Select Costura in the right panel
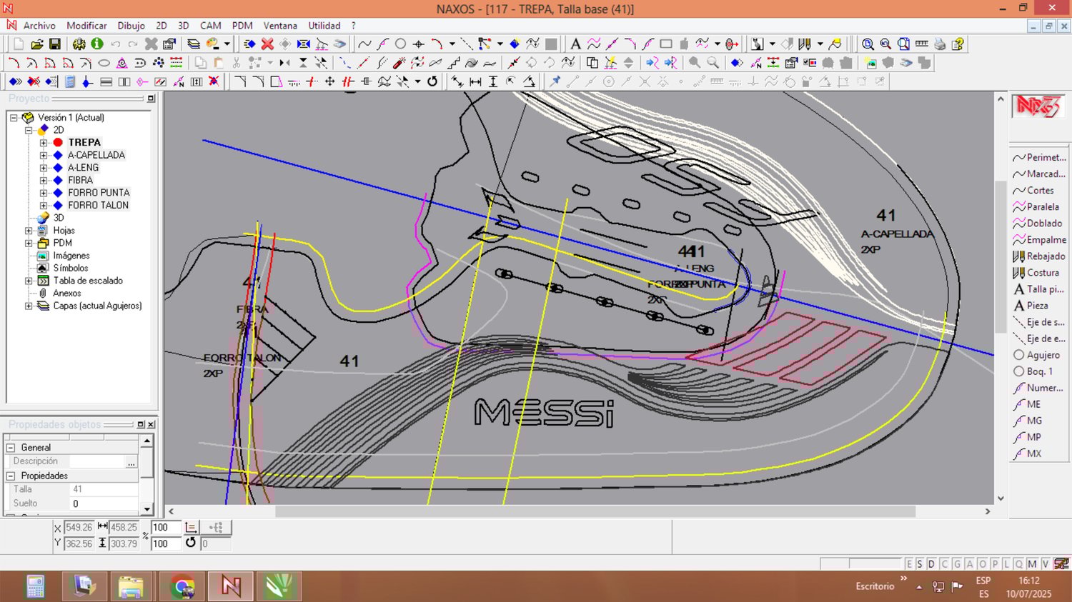1072x602 pixels. click(1042, 273)
